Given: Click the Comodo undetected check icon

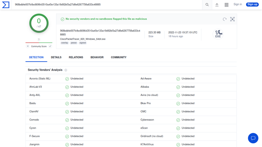Looking at the screenshot, I should pyautogui.click(x=67, y=120).
